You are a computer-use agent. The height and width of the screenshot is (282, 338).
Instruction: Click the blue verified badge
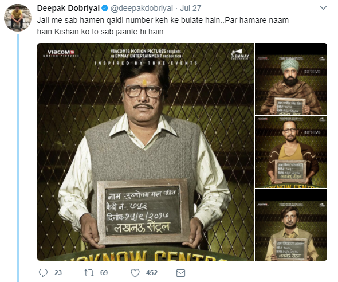point(105,9)
